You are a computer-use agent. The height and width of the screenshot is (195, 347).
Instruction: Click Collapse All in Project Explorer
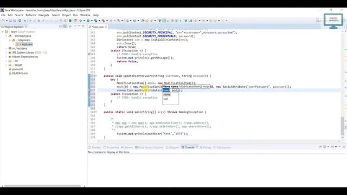tap(60, 27)
